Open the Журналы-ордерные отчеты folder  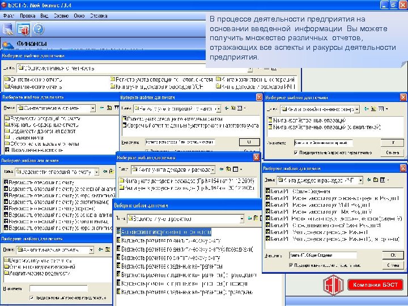[41, 125]
